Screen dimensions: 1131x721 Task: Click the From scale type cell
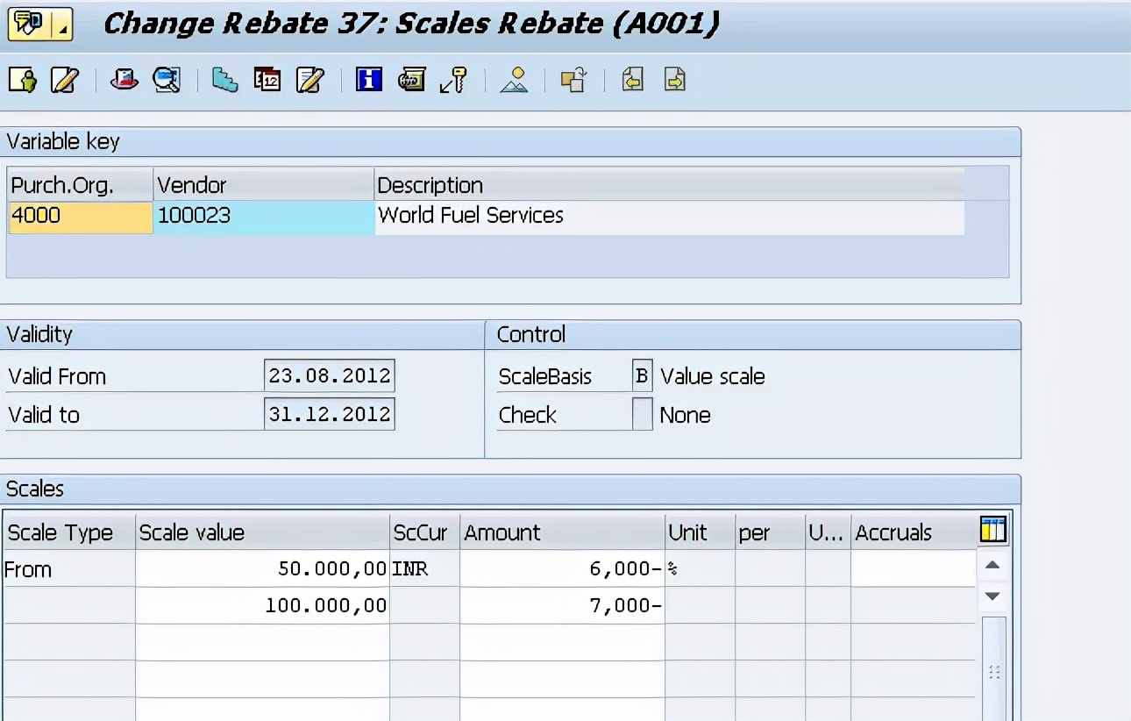68,568
